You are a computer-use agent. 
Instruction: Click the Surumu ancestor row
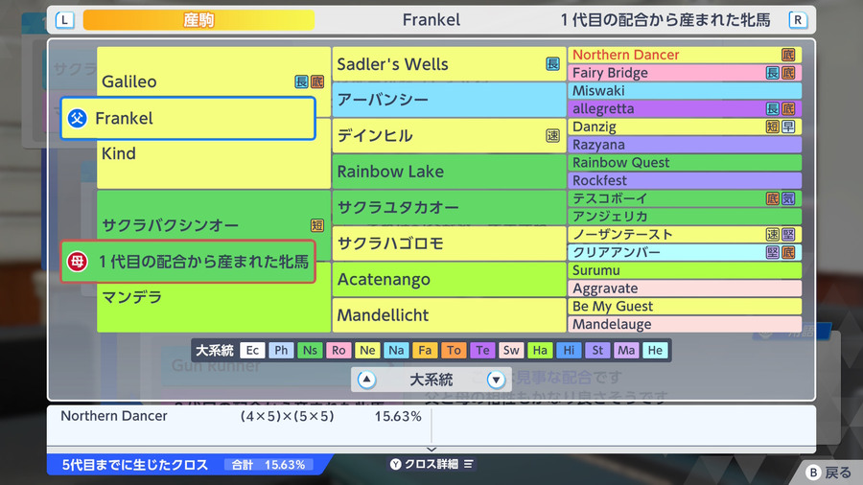tap(685, 270)
